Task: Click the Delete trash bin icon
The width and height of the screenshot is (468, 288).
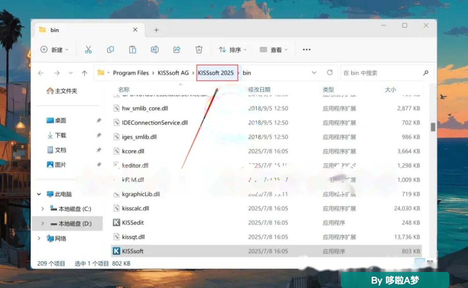Action: click(x=199, y=50)
